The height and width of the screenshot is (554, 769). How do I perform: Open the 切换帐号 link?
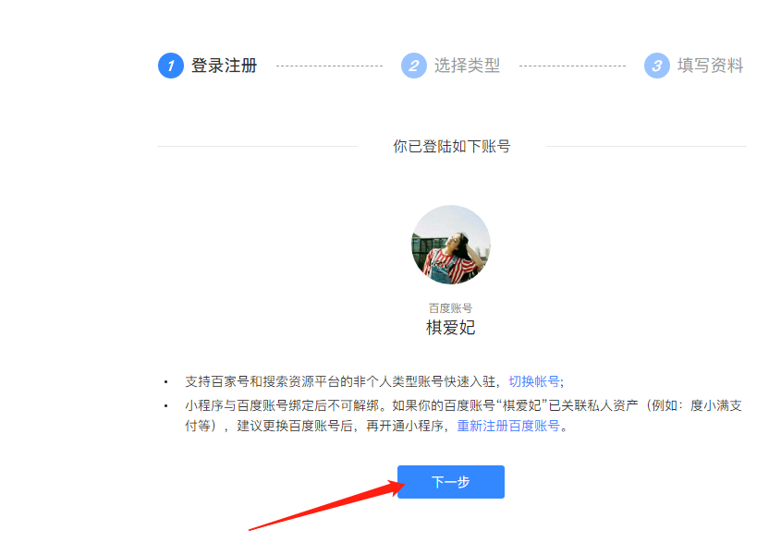point(534,381)
